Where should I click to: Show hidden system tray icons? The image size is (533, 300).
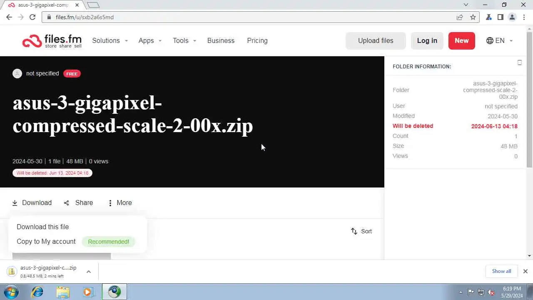(x=461, y=292)
